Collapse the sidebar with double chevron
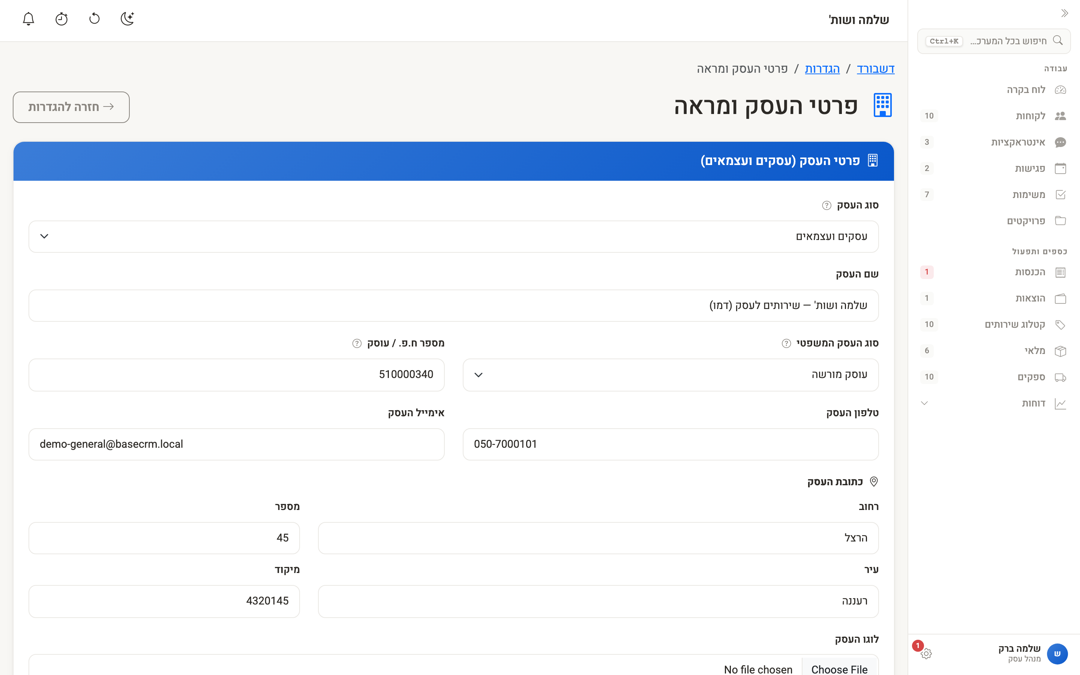The width and height of the screenshot is (1080, 675). click(1064, 13)
